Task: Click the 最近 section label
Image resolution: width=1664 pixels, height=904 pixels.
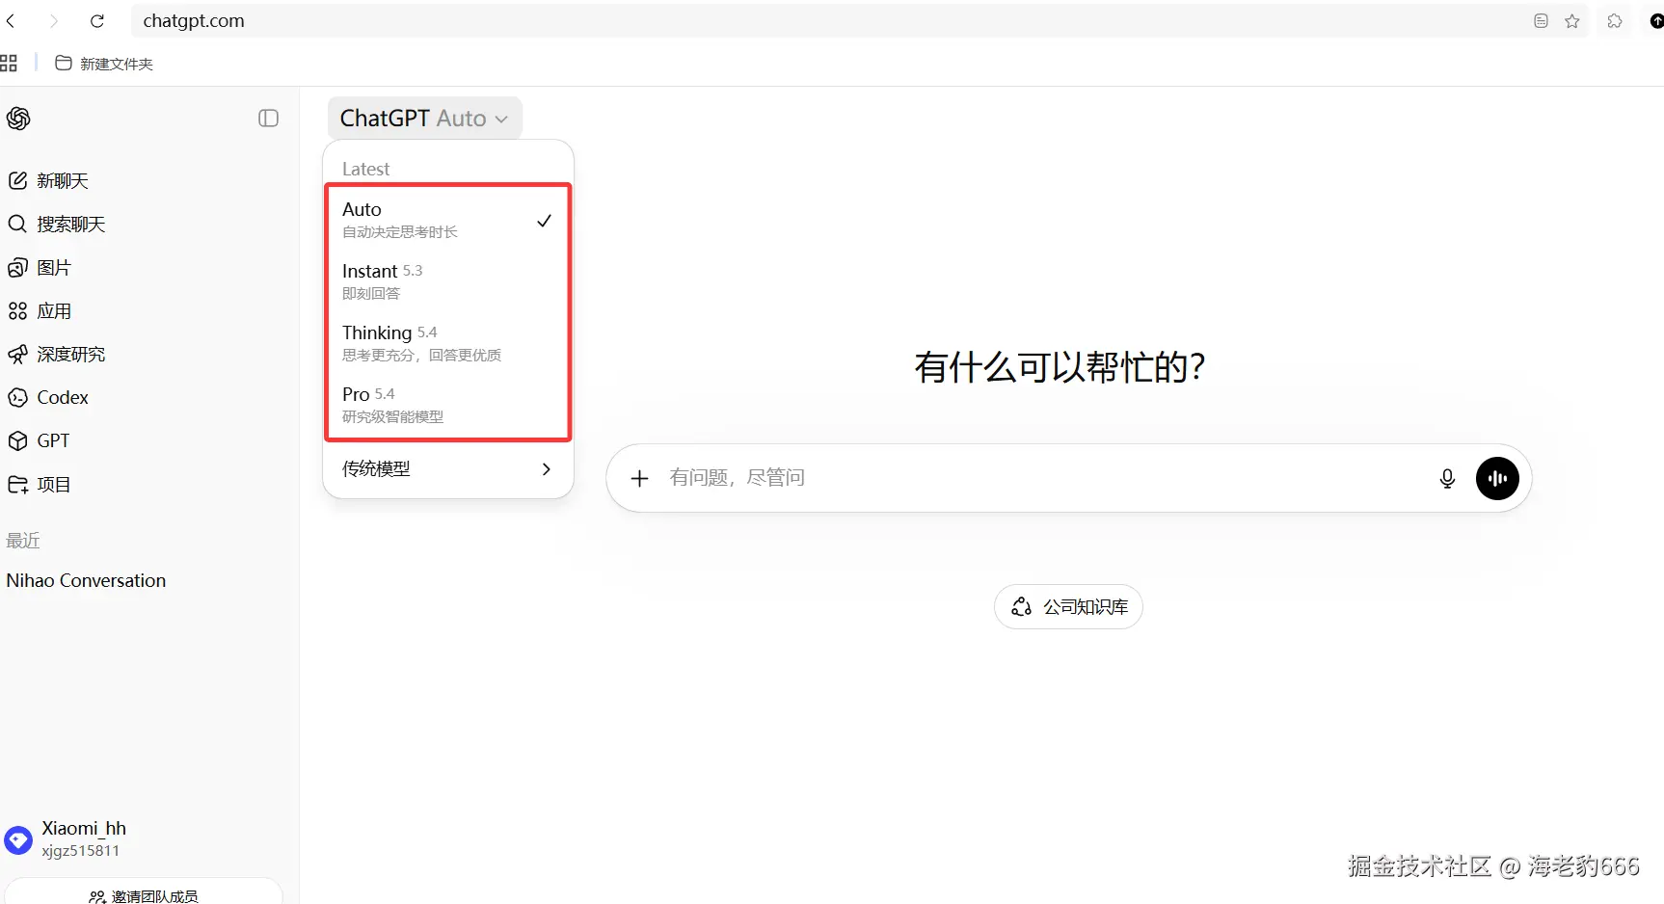Action: click(23, 541)
